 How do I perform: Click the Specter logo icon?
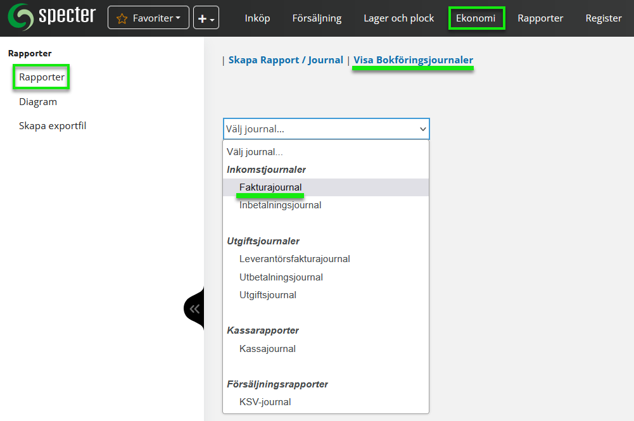click(x=21, y=18)
